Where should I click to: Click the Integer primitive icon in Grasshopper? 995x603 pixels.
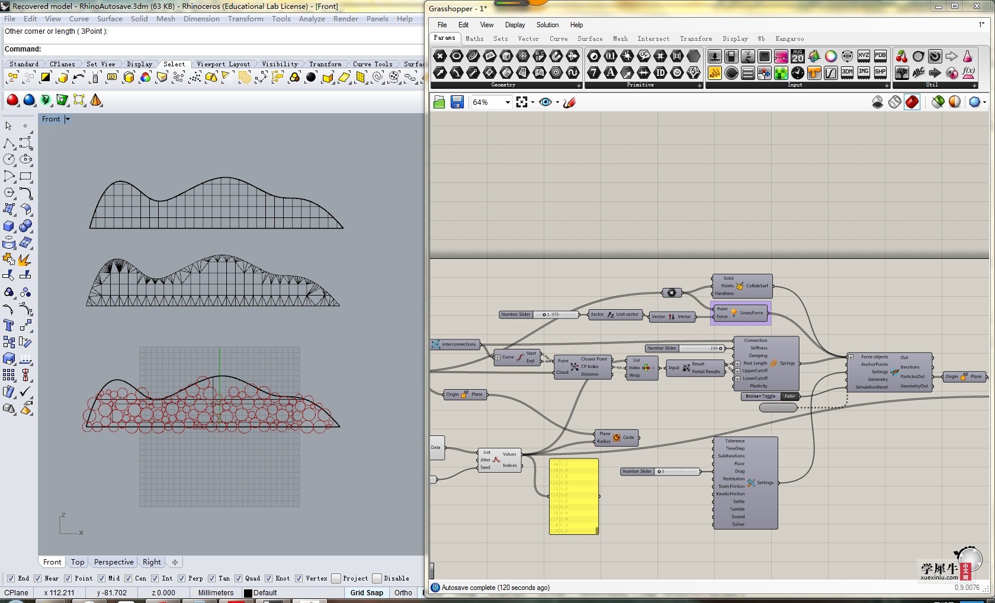[x=594, y=73]
